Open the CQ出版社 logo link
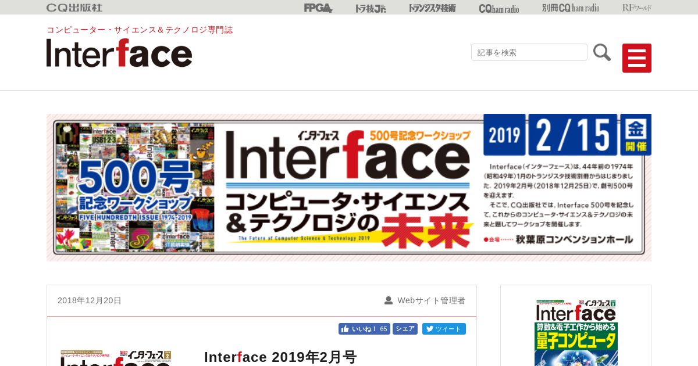The image size is (698, 366). tap(74, 8)
